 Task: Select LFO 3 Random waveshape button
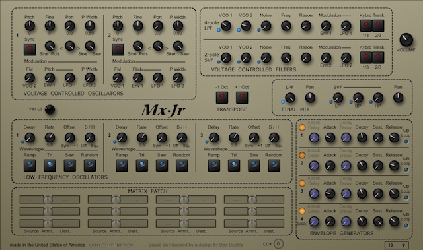[x=274, y=165]
